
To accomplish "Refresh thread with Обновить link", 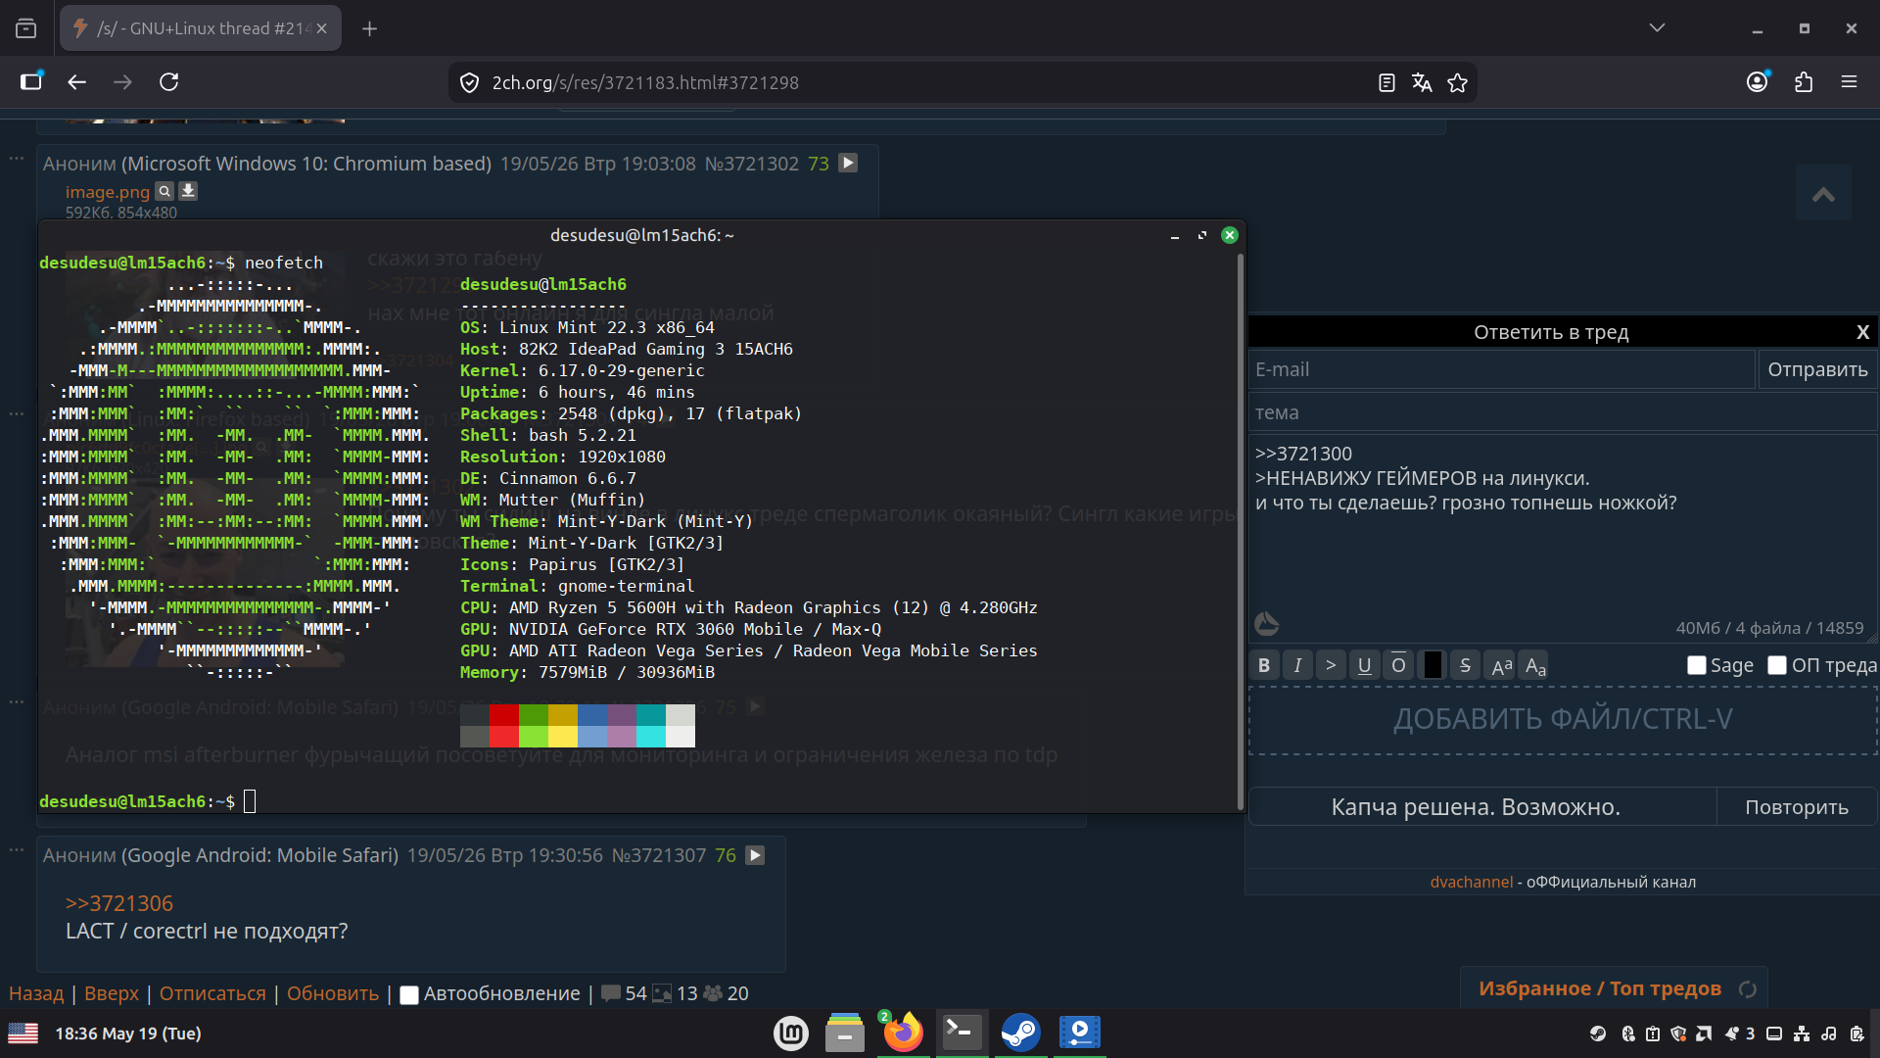I will point(333,993).
